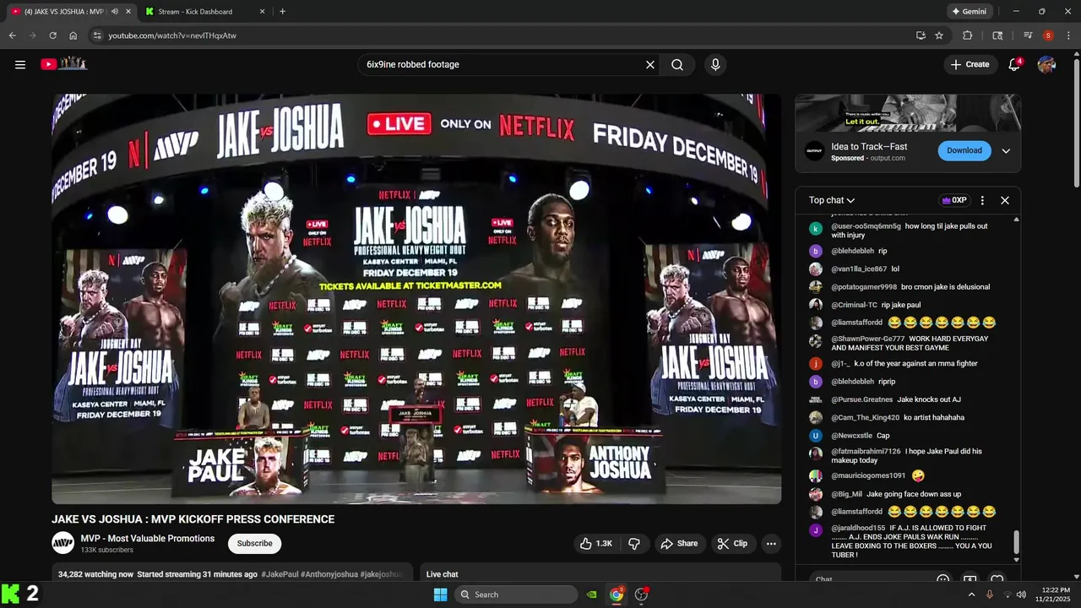Open the sponsored ad thumbnail
1081x608 pixels.
(x=908, y=112)
